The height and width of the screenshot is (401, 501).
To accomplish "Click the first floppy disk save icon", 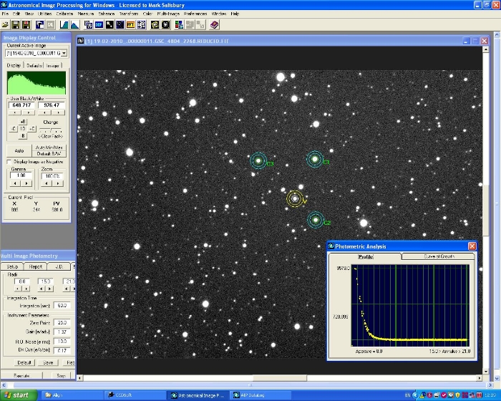I will tap(15, 24).
